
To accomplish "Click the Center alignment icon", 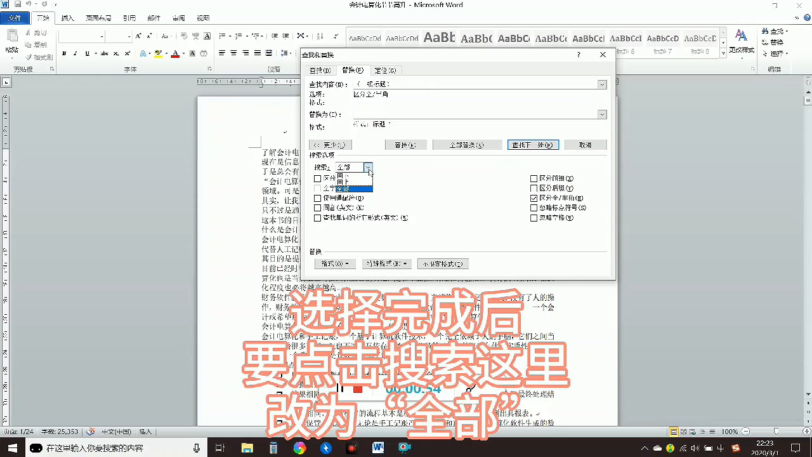I will click(x=234, y=53).
